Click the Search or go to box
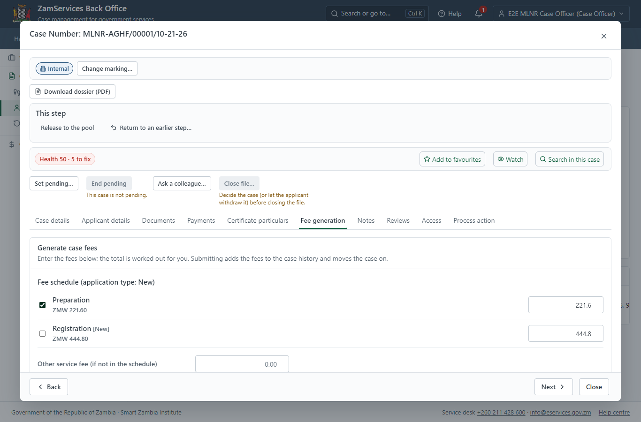Viewport: 641px width, 422px height. 378,14
